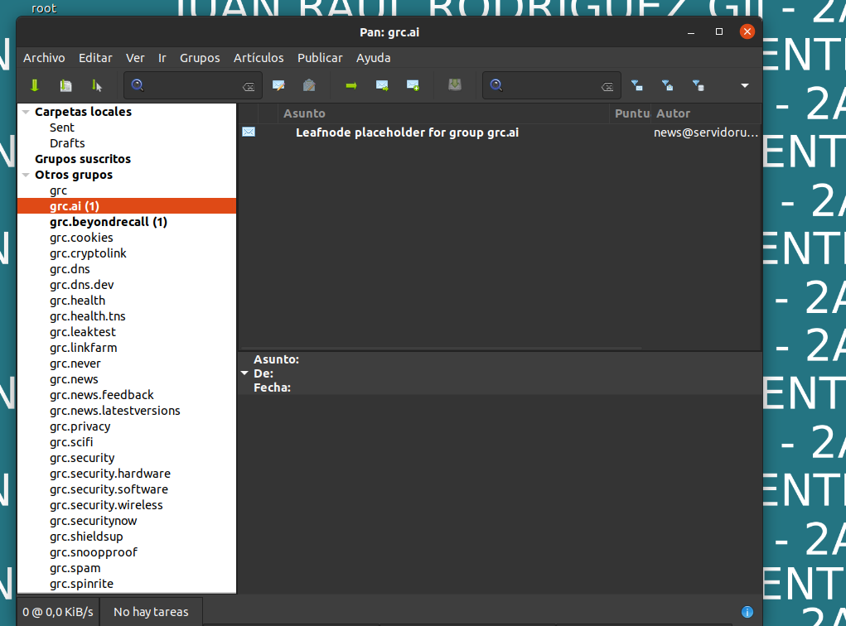Screen dimensions: 846x626
Task: Open the Ayuda menu
Action: [374, 58]
